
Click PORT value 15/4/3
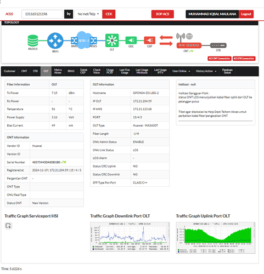pyautogui.click(x=137, y=117)
